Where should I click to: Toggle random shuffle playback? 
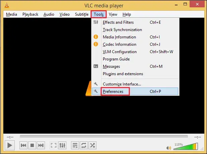pos(92,145)
